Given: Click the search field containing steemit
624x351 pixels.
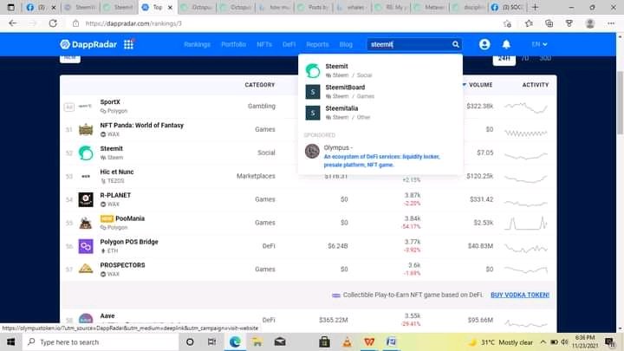Looking at the screenshot, I should click(x=414, y=44).
